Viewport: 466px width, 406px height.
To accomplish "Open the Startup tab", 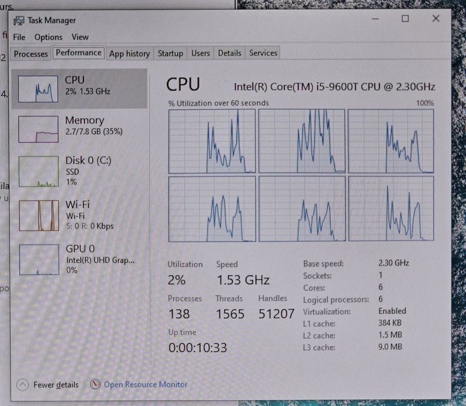I will click(x=170, y=53).
